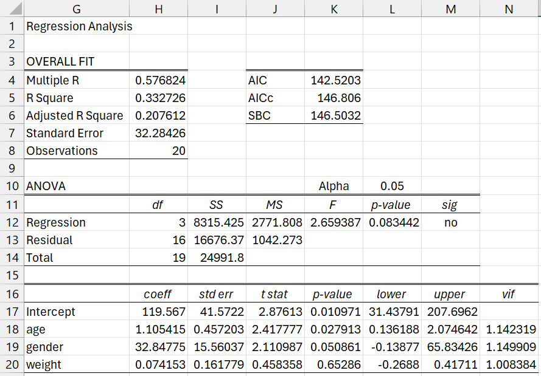Click the OVERALL FIT heading cell

(76, 62)
